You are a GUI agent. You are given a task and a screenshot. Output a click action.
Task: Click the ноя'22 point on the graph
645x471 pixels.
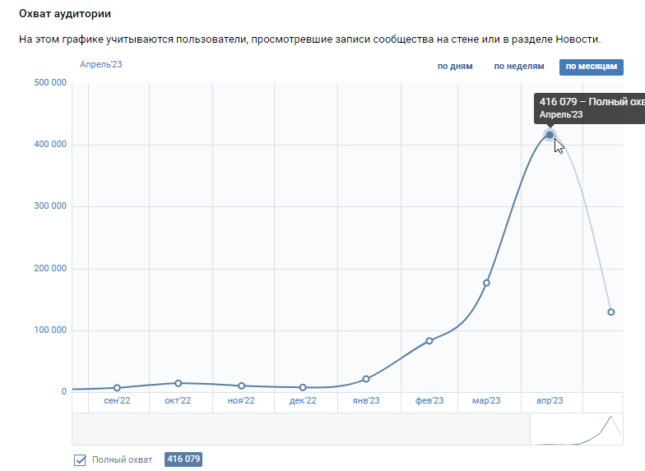coord(241,386)
